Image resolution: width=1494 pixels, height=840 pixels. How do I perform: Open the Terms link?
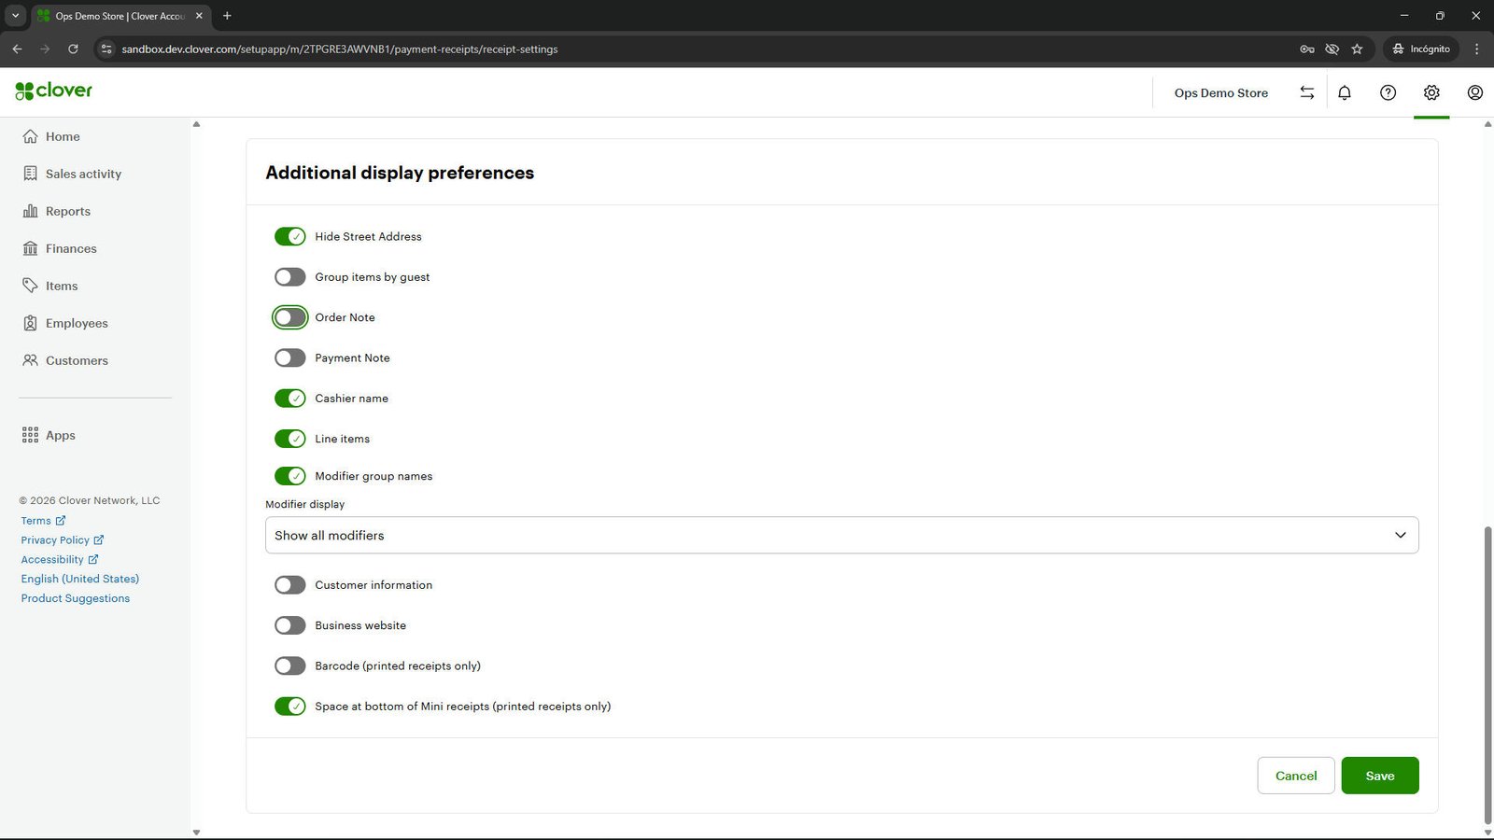click(43, 521)
